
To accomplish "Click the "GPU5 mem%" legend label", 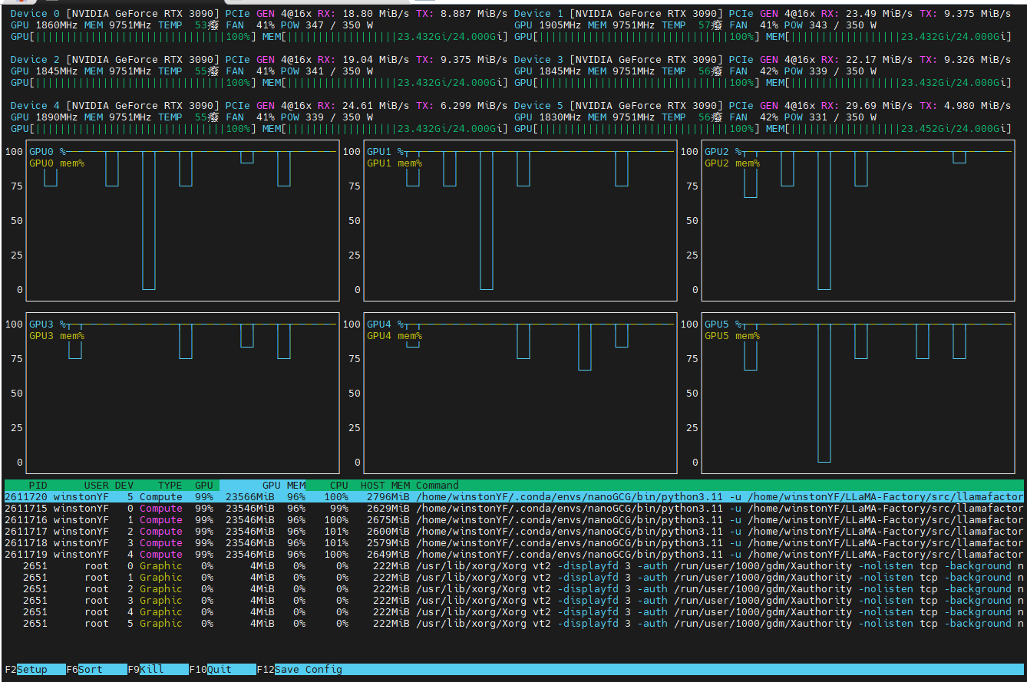I will pyautogui.click(x=732, y=335).
